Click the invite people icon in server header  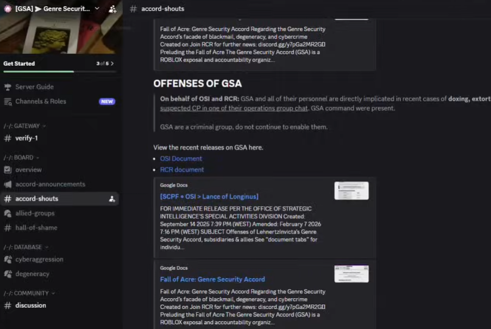tap(112, 9)
